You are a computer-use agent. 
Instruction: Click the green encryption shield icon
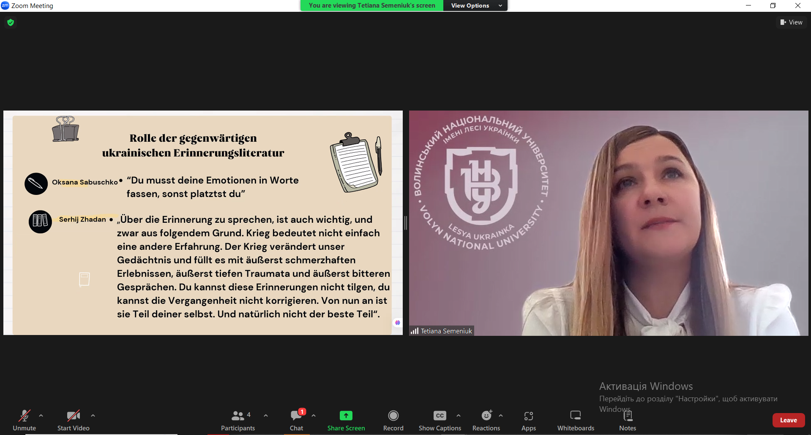(x=11, y=22)
